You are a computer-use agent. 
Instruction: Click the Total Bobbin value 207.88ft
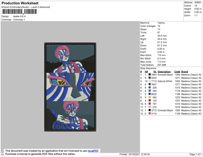(x=162, y=65)
